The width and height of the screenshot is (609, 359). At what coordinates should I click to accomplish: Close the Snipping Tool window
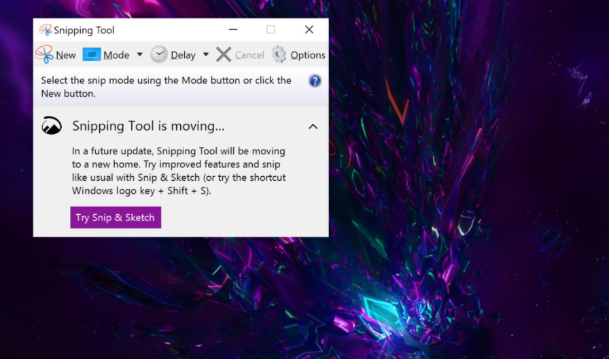[309, 29]
